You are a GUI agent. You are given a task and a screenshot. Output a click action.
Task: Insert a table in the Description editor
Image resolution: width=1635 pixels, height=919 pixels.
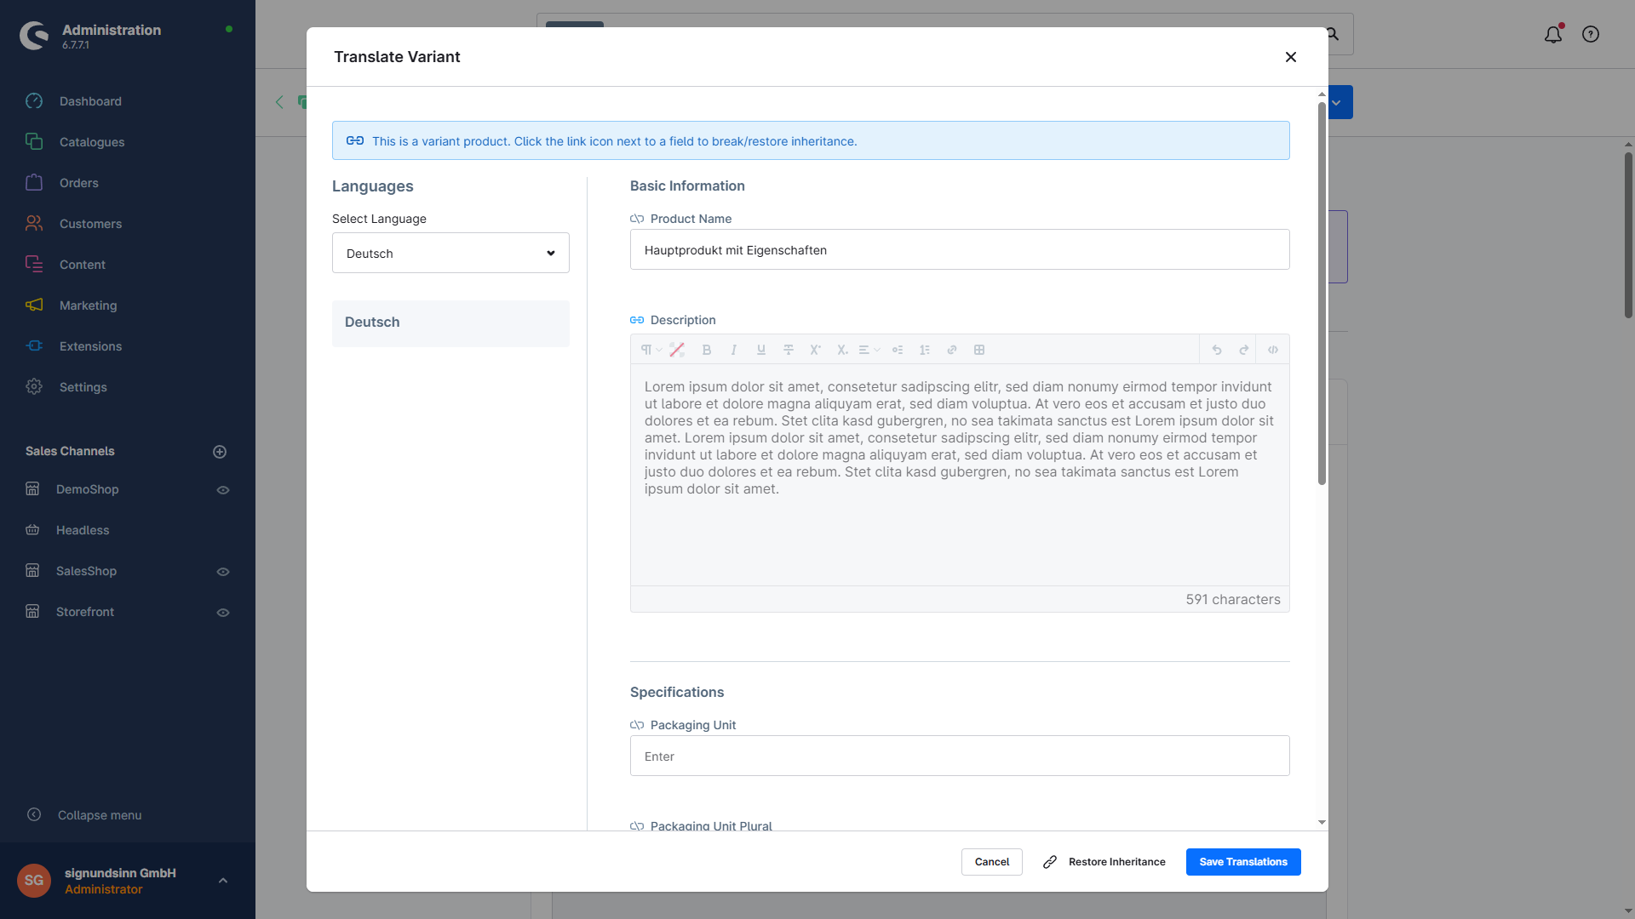(x=979, y=350)
